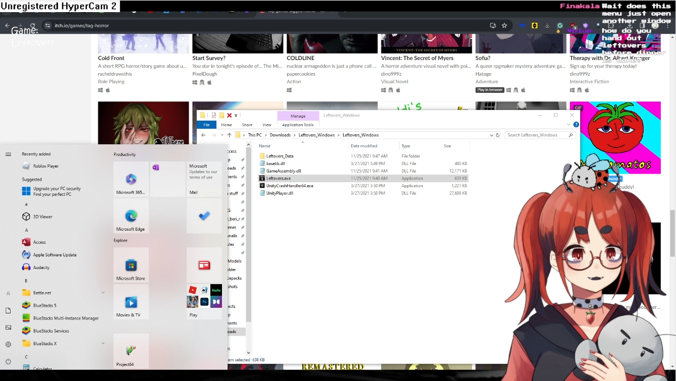This screenshot has width=676, height=381.
Task: Open Settings gear in Start menu
Action: coord(8,344)
